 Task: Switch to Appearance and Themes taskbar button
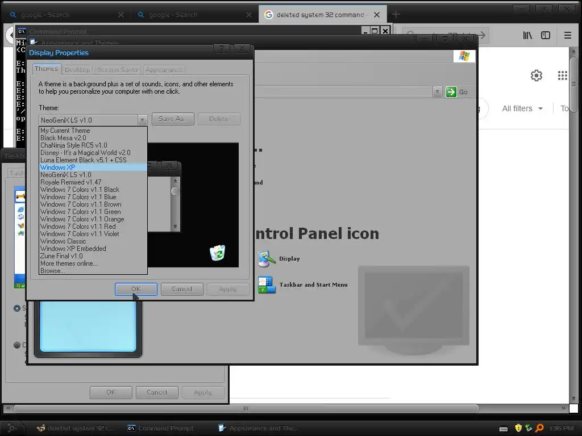click(x=259, y=428)
